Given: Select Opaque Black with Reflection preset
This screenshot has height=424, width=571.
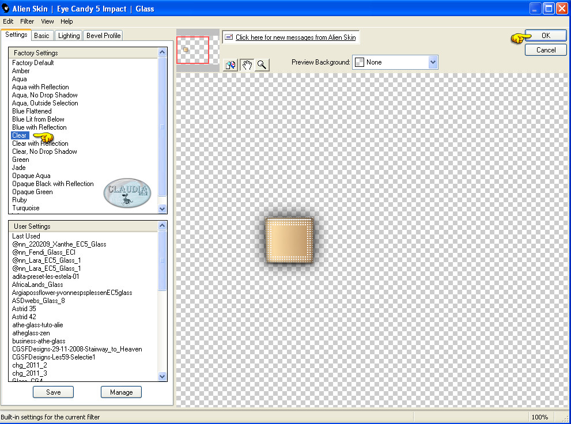Looking at the screenshot, I should coord(53,184).
